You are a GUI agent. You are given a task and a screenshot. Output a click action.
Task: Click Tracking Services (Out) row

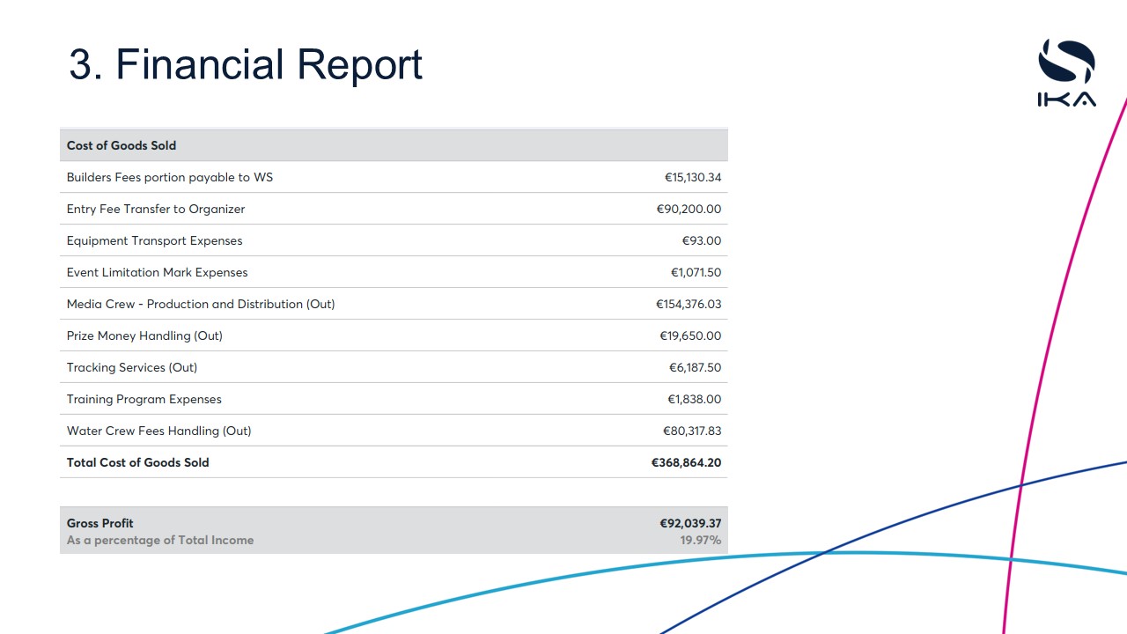132,367
